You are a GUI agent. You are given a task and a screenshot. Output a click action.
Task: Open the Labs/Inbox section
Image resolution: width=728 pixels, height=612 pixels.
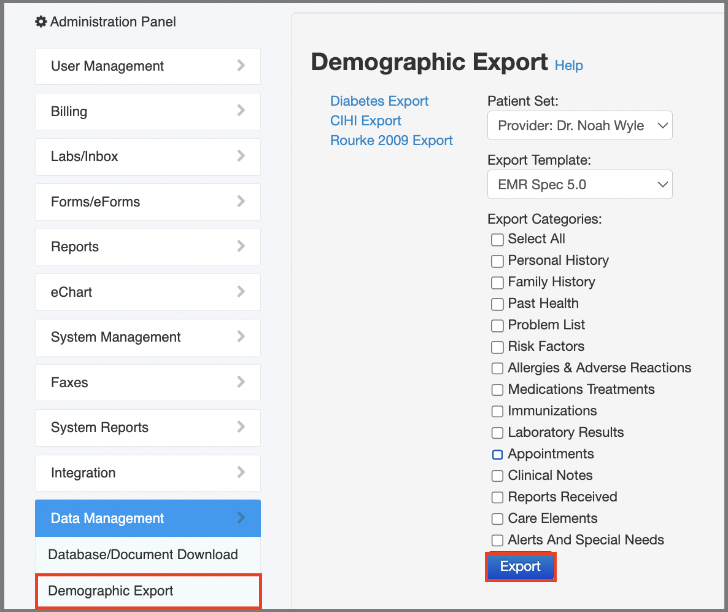(147, 156)
